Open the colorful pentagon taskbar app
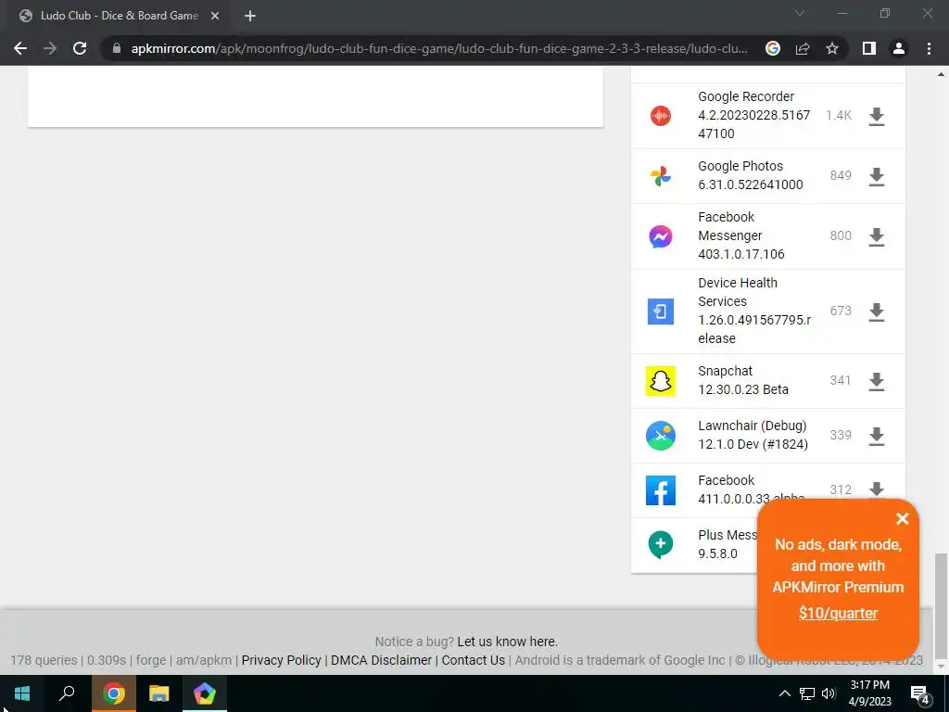This screenshot has width=949, height=712. (205, 693)
